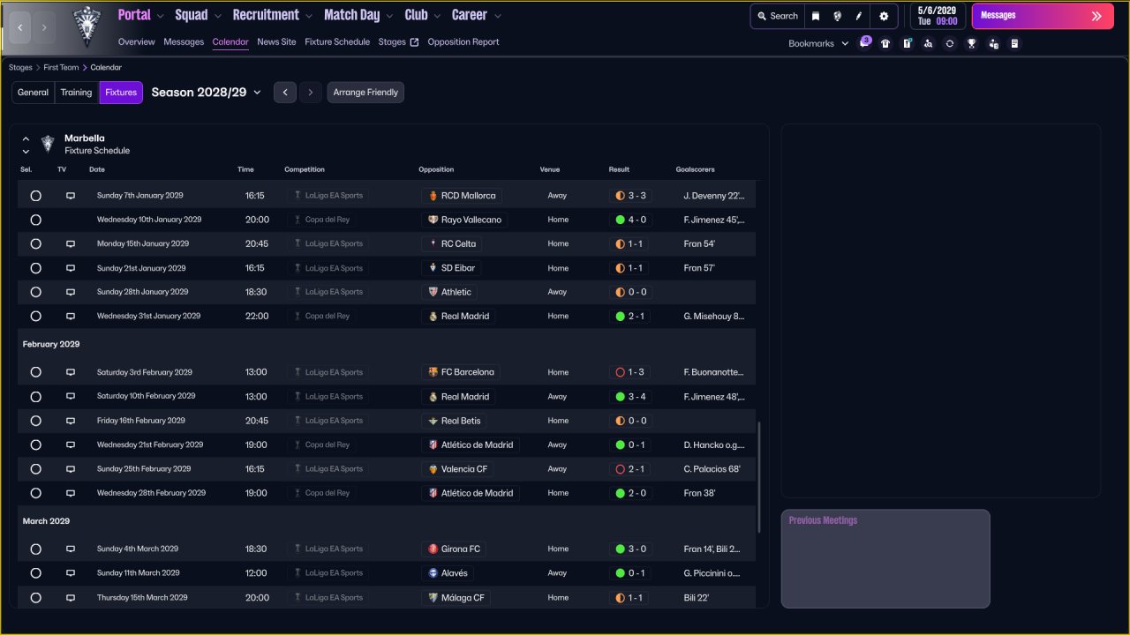Open the bookmark icon beside Search
1130x635 pixels.
pos(816,16)
